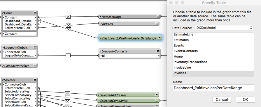Open multi-criteria relationship box below SelectedCompanies link
This screenshot has width=261, height=107.
pos(68,101)
